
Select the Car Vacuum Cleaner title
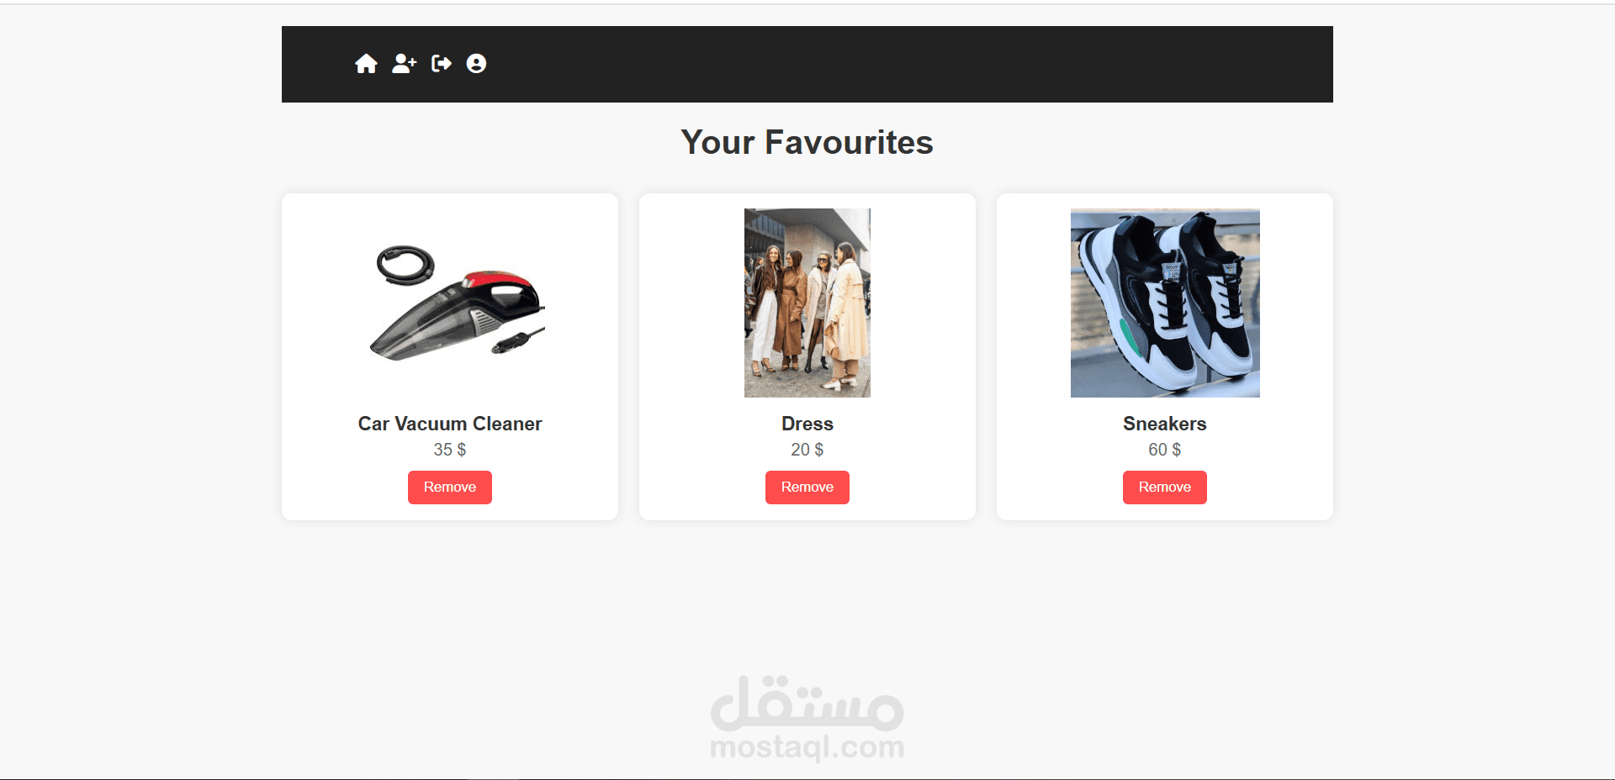point(450,424)
